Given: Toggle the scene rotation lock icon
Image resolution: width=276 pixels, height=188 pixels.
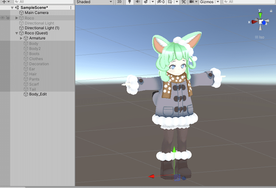Looking at the screenshot, I should [x=271, y=11].
